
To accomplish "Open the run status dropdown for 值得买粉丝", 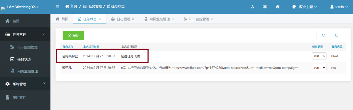I will click(x=319, y=56).
